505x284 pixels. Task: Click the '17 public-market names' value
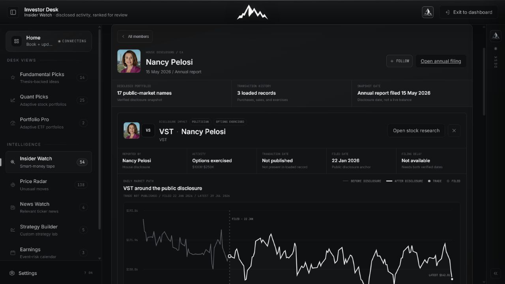[x=144, y=93]
